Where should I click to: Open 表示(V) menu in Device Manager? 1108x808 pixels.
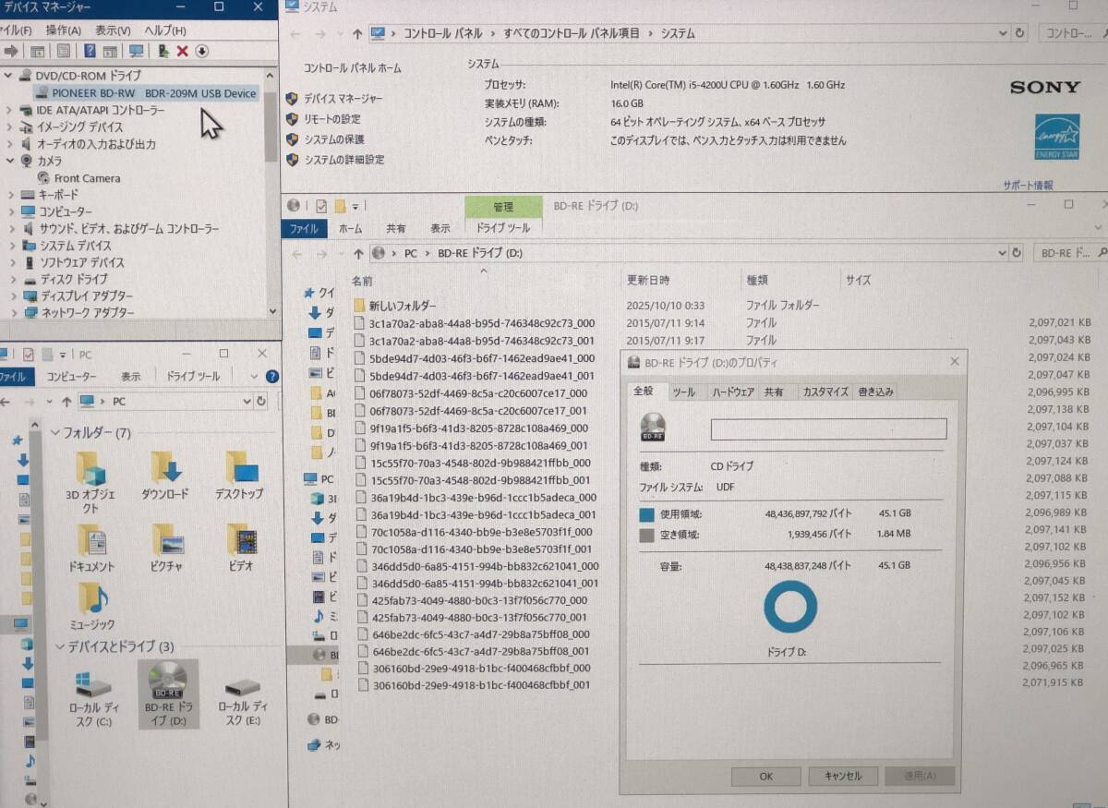pos(113,30)
